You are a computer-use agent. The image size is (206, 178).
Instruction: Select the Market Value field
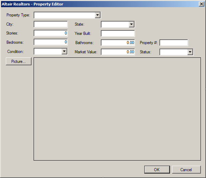[118, 52]
